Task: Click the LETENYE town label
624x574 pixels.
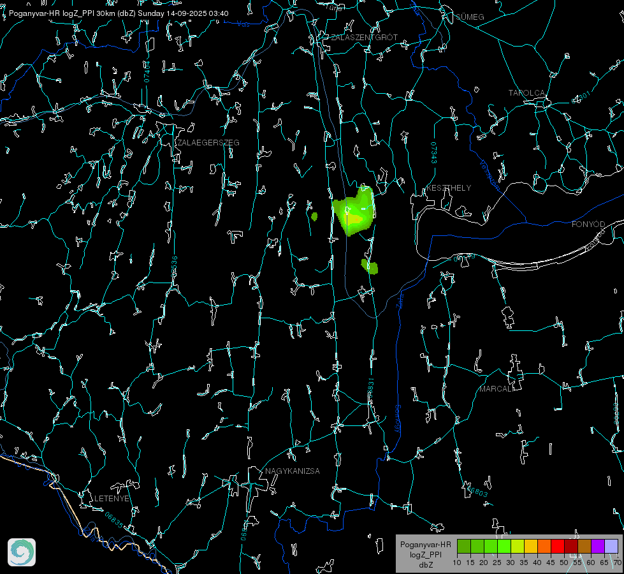Action: click(x=112, y=499)
